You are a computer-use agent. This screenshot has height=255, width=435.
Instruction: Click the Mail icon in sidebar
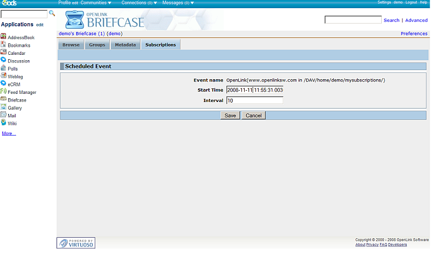(x=3, y=116)
